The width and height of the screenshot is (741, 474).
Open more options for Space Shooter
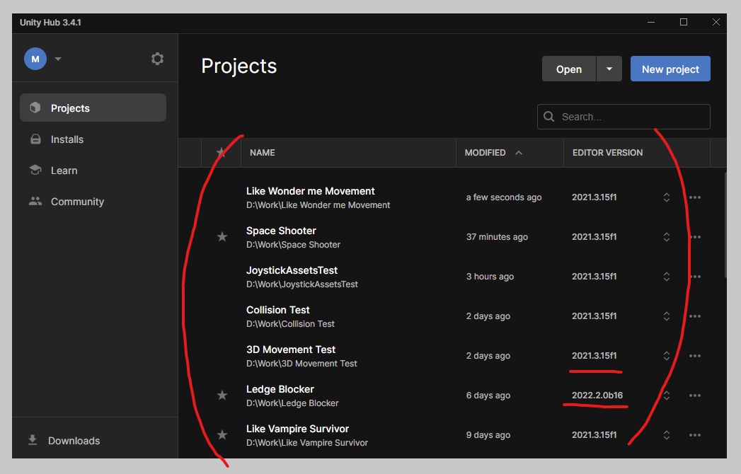[695, 237]
